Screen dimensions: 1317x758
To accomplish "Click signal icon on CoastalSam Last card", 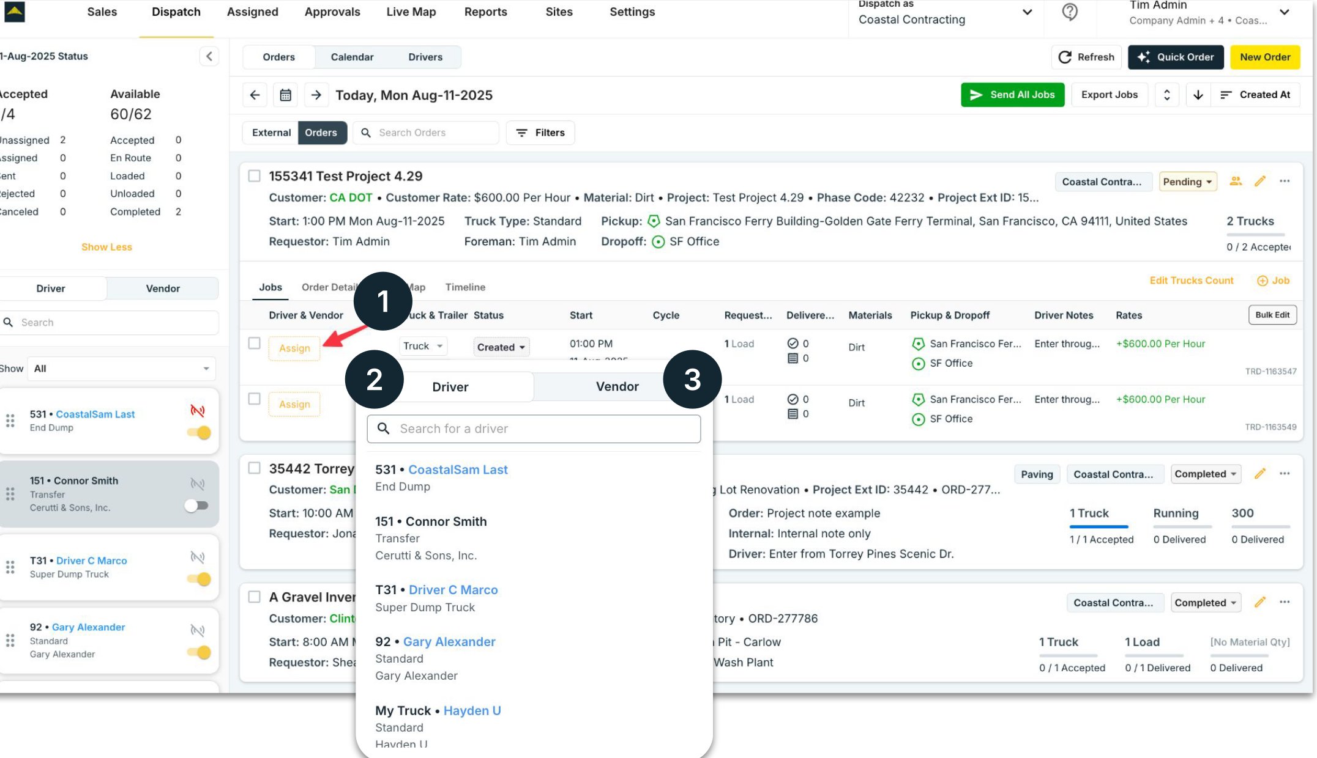I will 197,410.
